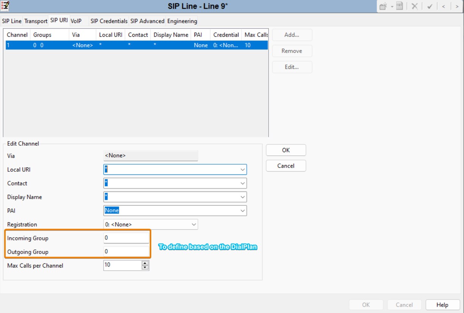Switch to the Transport tab
Viewport: 464px width, 313px height.
tap(36, 21)
